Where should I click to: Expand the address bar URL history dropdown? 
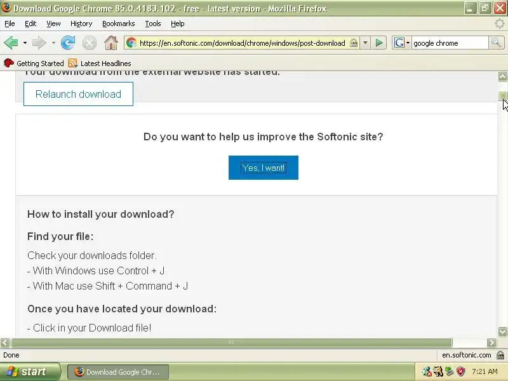tap(365, 43)
